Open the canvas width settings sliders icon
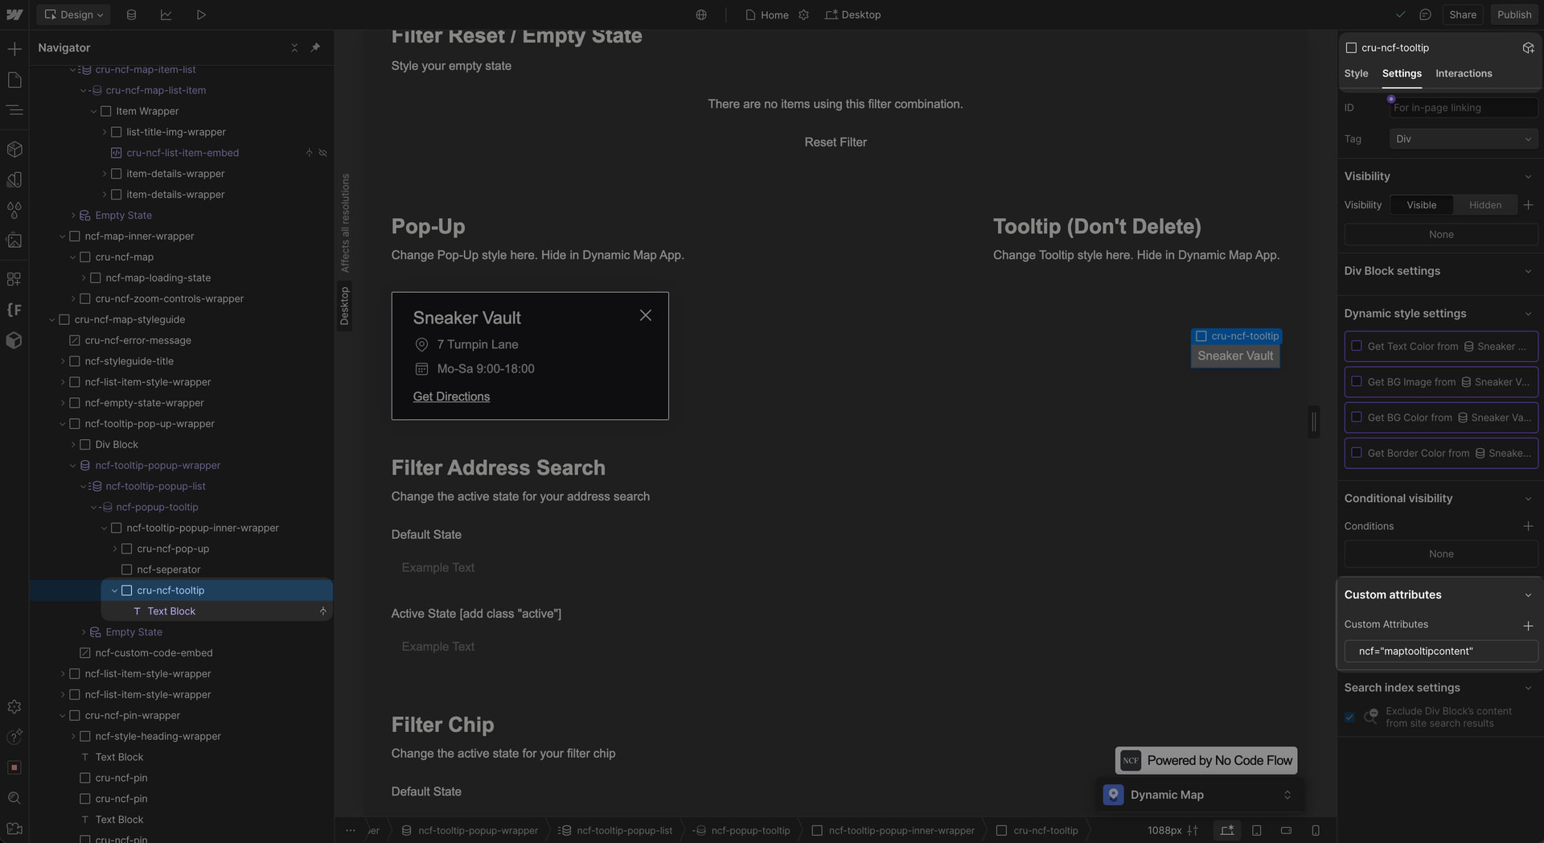This screenshot has width=1544, height=843. click(1193, 830)
